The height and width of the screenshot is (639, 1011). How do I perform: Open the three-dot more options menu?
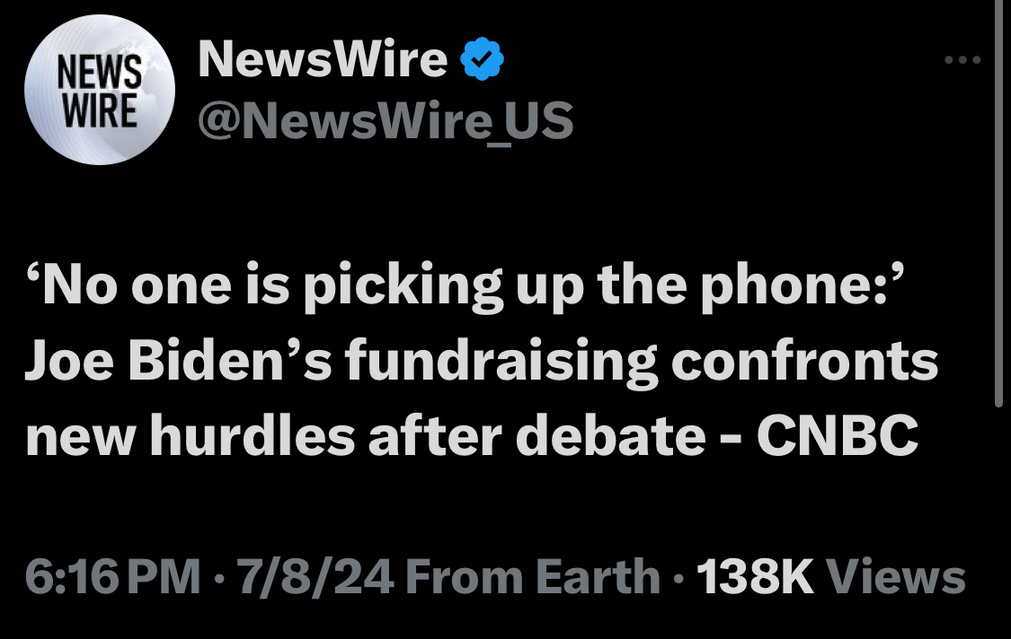[x=962, y=61]
